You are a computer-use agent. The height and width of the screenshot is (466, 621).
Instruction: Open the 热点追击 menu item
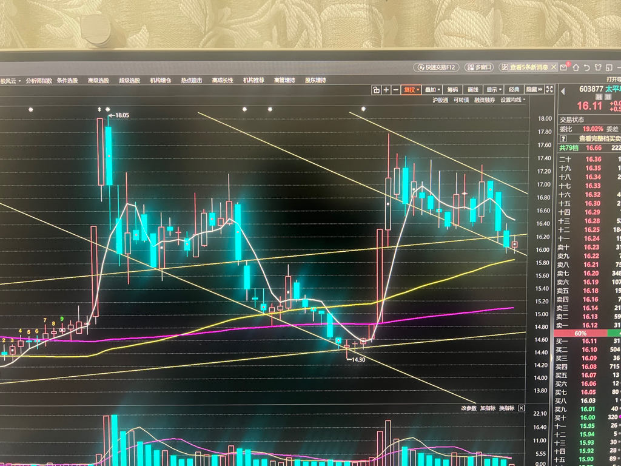click(192, 81)
